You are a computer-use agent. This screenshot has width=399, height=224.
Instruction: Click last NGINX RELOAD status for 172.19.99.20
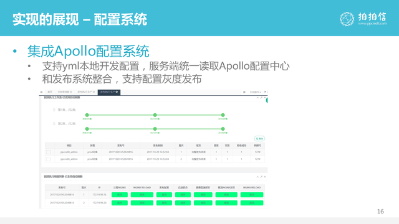pos(252,203)
